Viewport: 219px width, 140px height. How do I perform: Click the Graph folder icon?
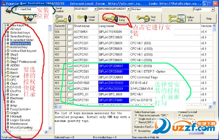(8, 113)
